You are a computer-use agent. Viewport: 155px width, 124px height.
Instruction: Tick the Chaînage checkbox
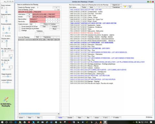coord(19,31)
